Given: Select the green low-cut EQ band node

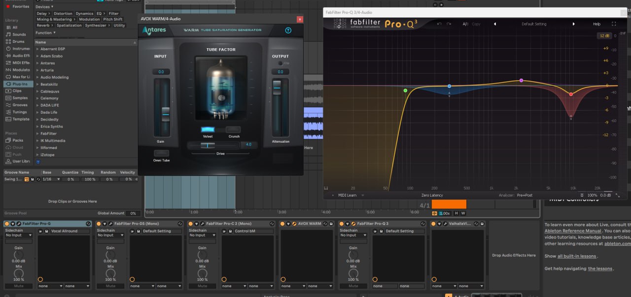Looking at the screenshot, I should click(405, 90).
